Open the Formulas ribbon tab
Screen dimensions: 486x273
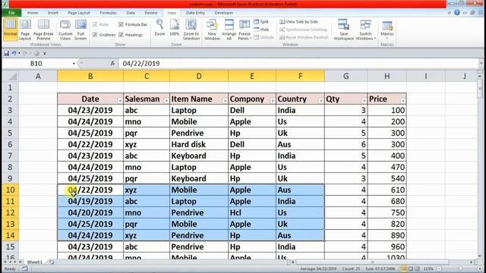[x=108, y=13]
